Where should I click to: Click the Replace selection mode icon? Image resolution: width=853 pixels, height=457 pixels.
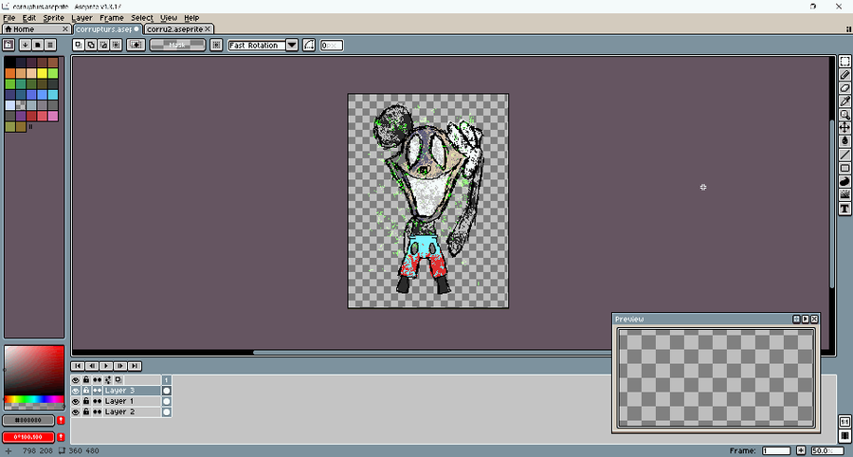pos(79,46)
